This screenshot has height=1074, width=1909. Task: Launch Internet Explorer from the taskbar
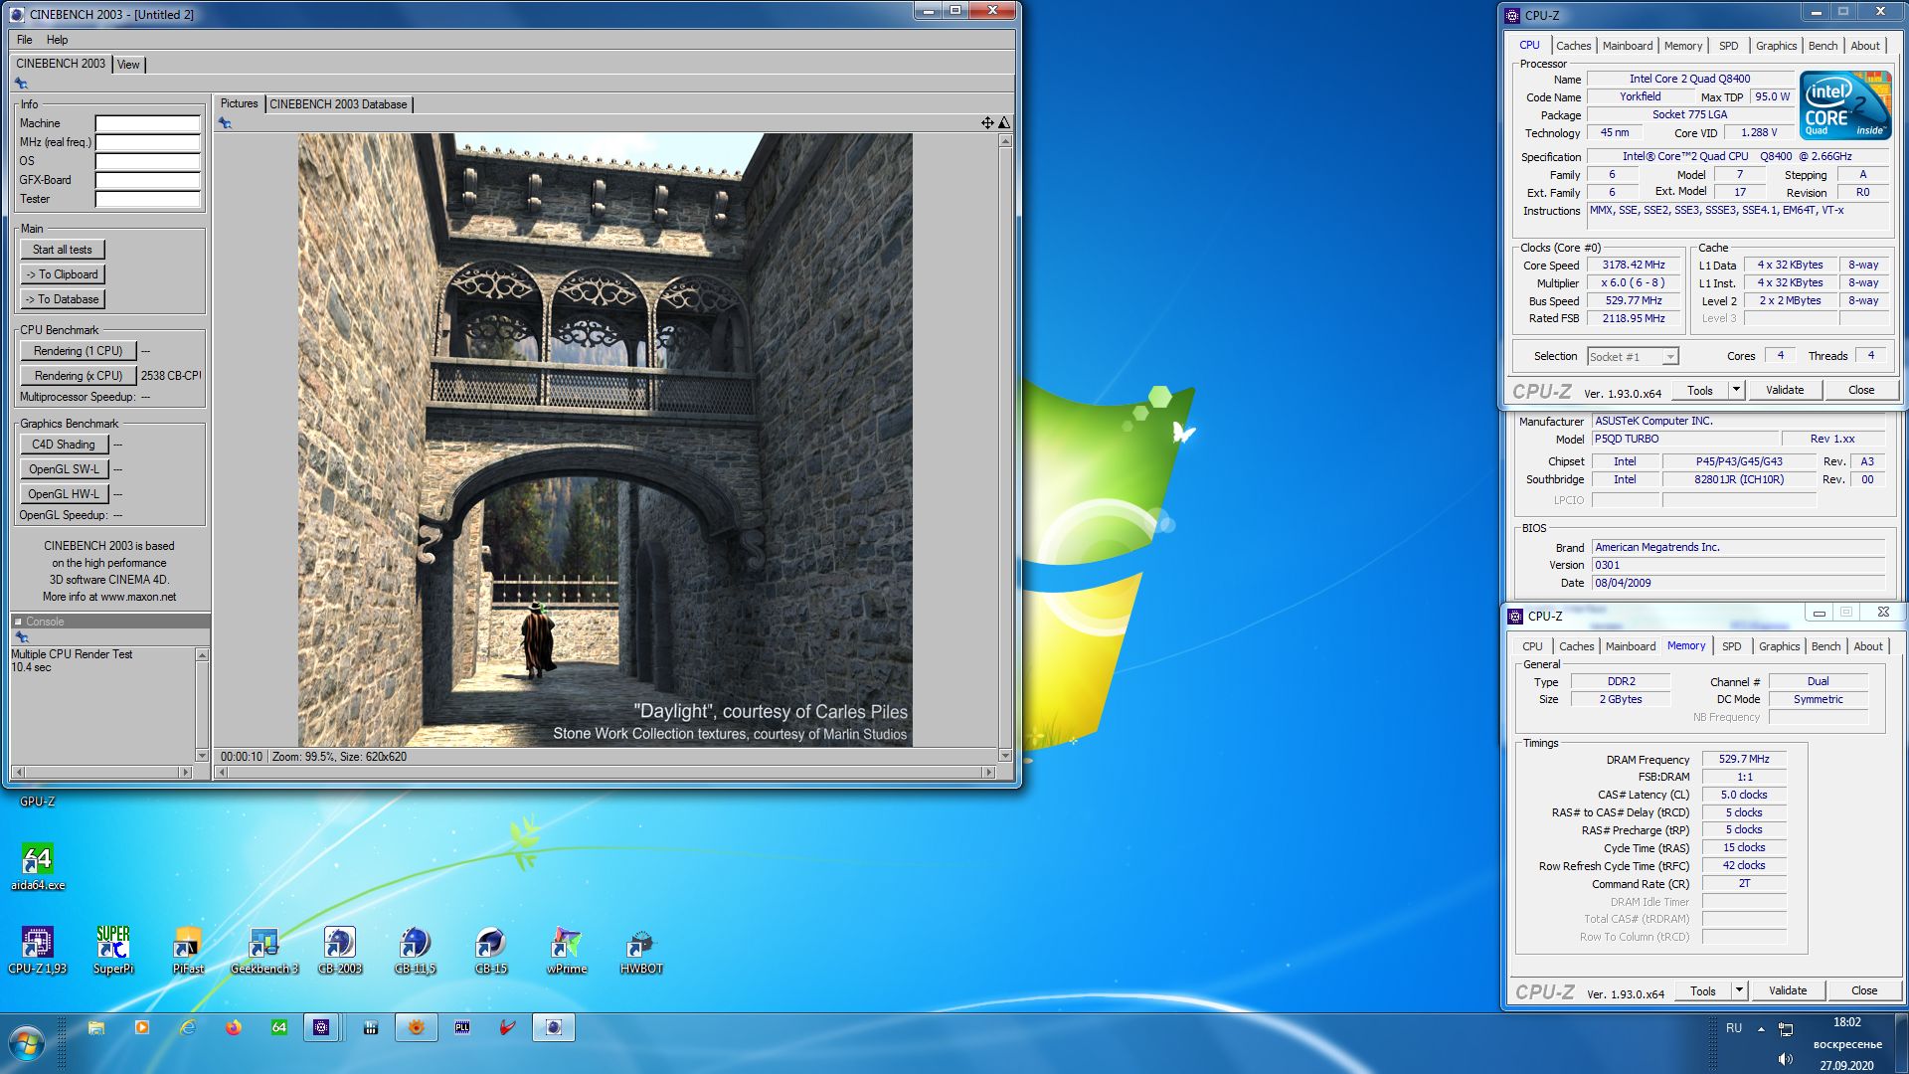[x=188, y=1028]
